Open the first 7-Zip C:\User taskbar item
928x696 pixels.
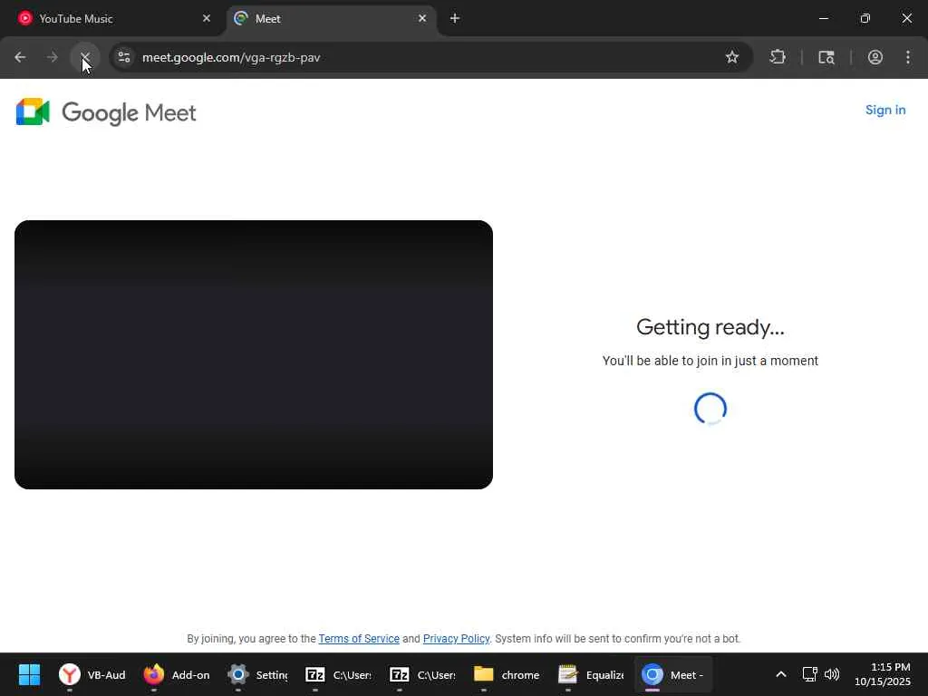coord(338,674)
